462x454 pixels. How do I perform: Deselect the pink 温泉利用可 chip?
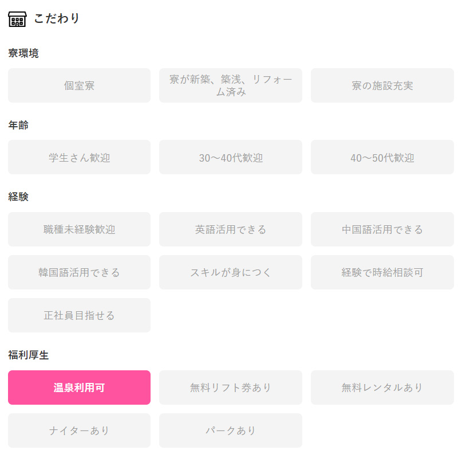[79, 388]
